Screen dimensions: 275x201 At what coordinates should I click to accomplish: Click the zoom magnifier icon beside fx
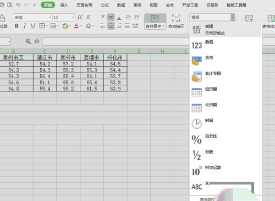click(28, 41)
